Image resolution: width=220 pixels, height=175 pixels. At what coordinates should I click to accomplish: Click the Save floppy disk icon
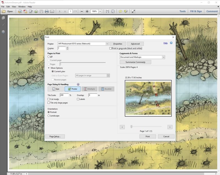pos(42,11)
